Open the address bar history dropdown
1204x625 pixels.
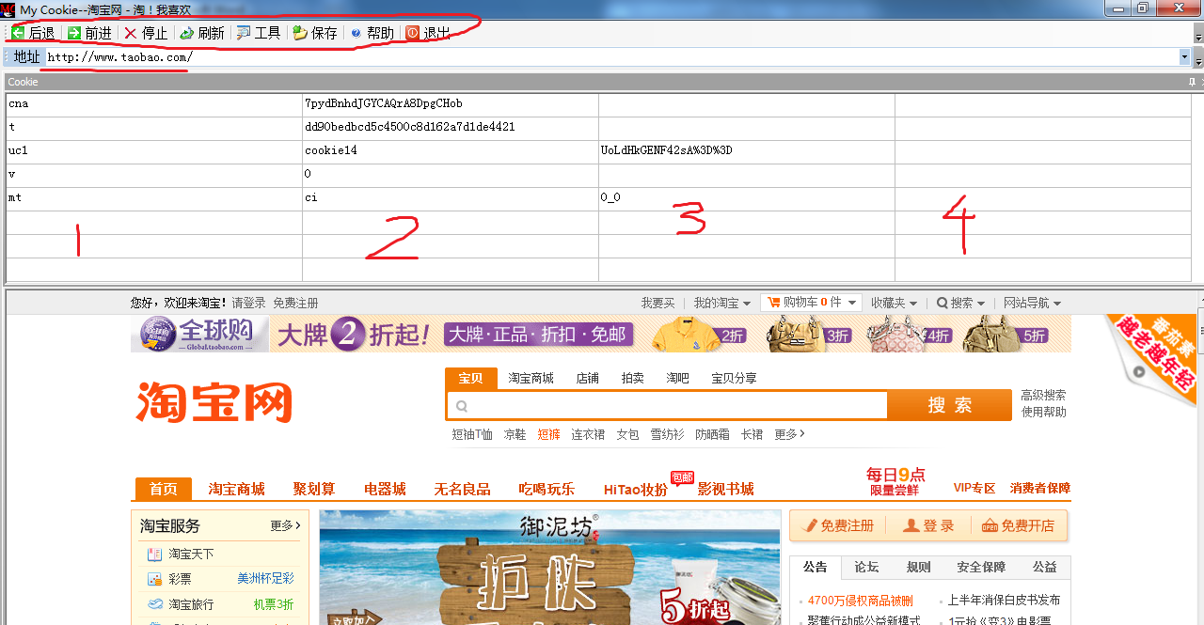tap(1184, 57)
